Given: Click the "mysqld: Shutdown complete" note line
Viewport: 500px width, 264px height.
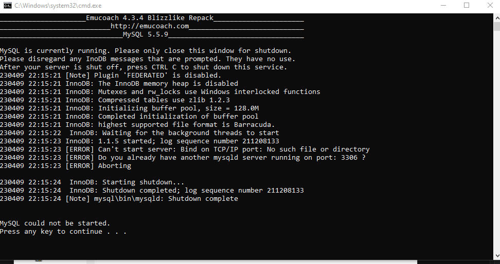Looking at the screenshot, I should (x=119, y=199).
